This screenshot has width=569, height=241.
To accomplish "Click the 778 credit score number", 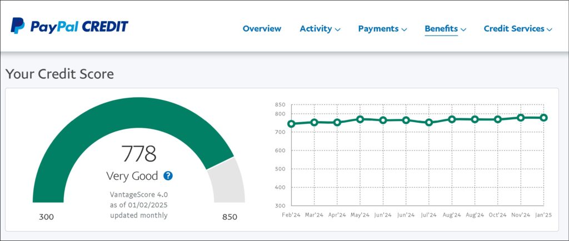I will [x=139, y=154].
